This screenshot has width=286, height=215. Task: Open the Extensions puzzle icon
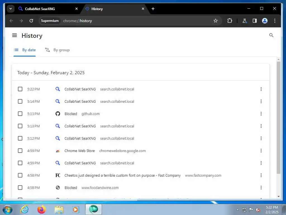tap(230, 21)
